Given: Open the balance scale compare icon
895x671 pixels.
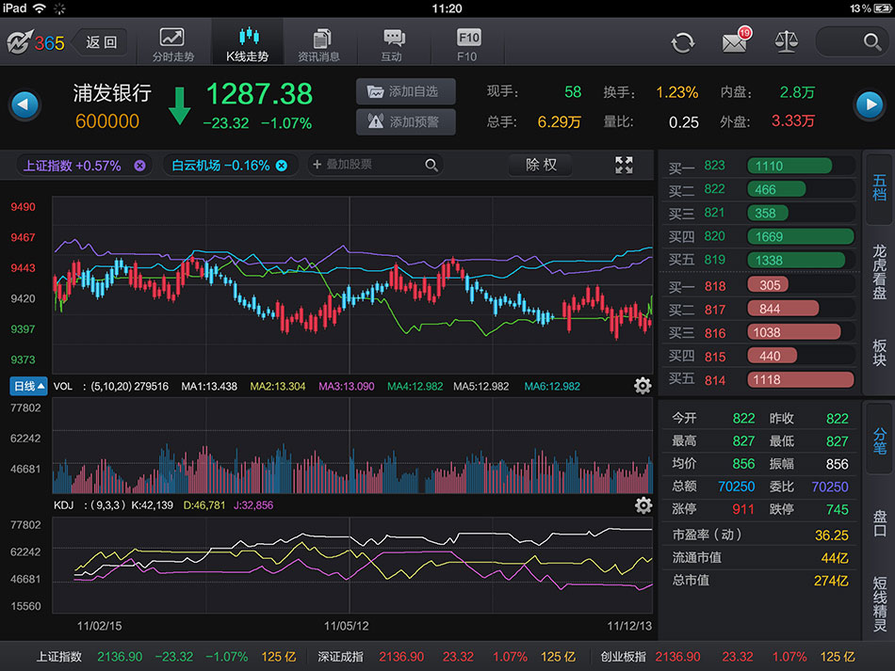Looking at the screenshot, I should pyautogui.click(x=786, y=41).
